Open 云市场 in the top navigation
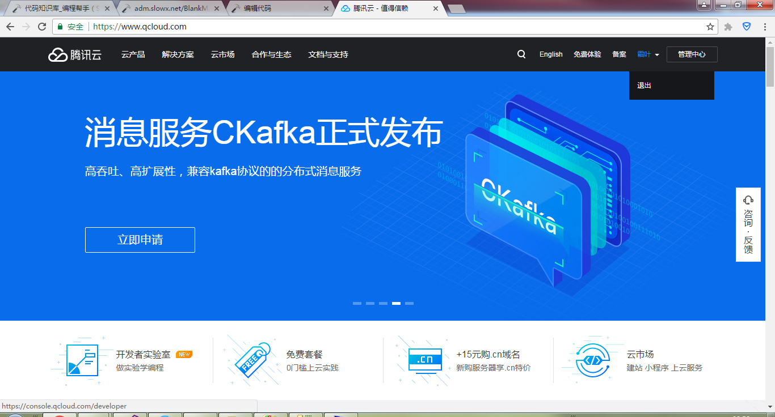 click(222, 54)
